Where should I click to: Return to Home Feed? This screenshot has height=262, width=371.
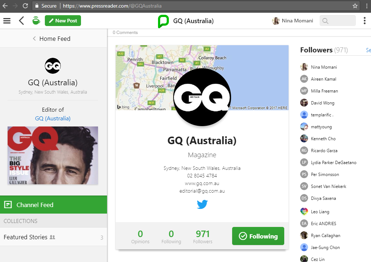pos(52,39)
